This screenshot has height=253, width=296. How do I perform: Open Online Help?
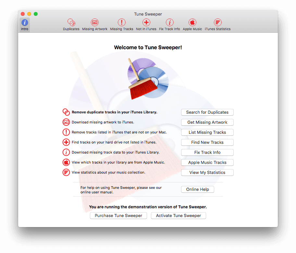coord(197,189)
